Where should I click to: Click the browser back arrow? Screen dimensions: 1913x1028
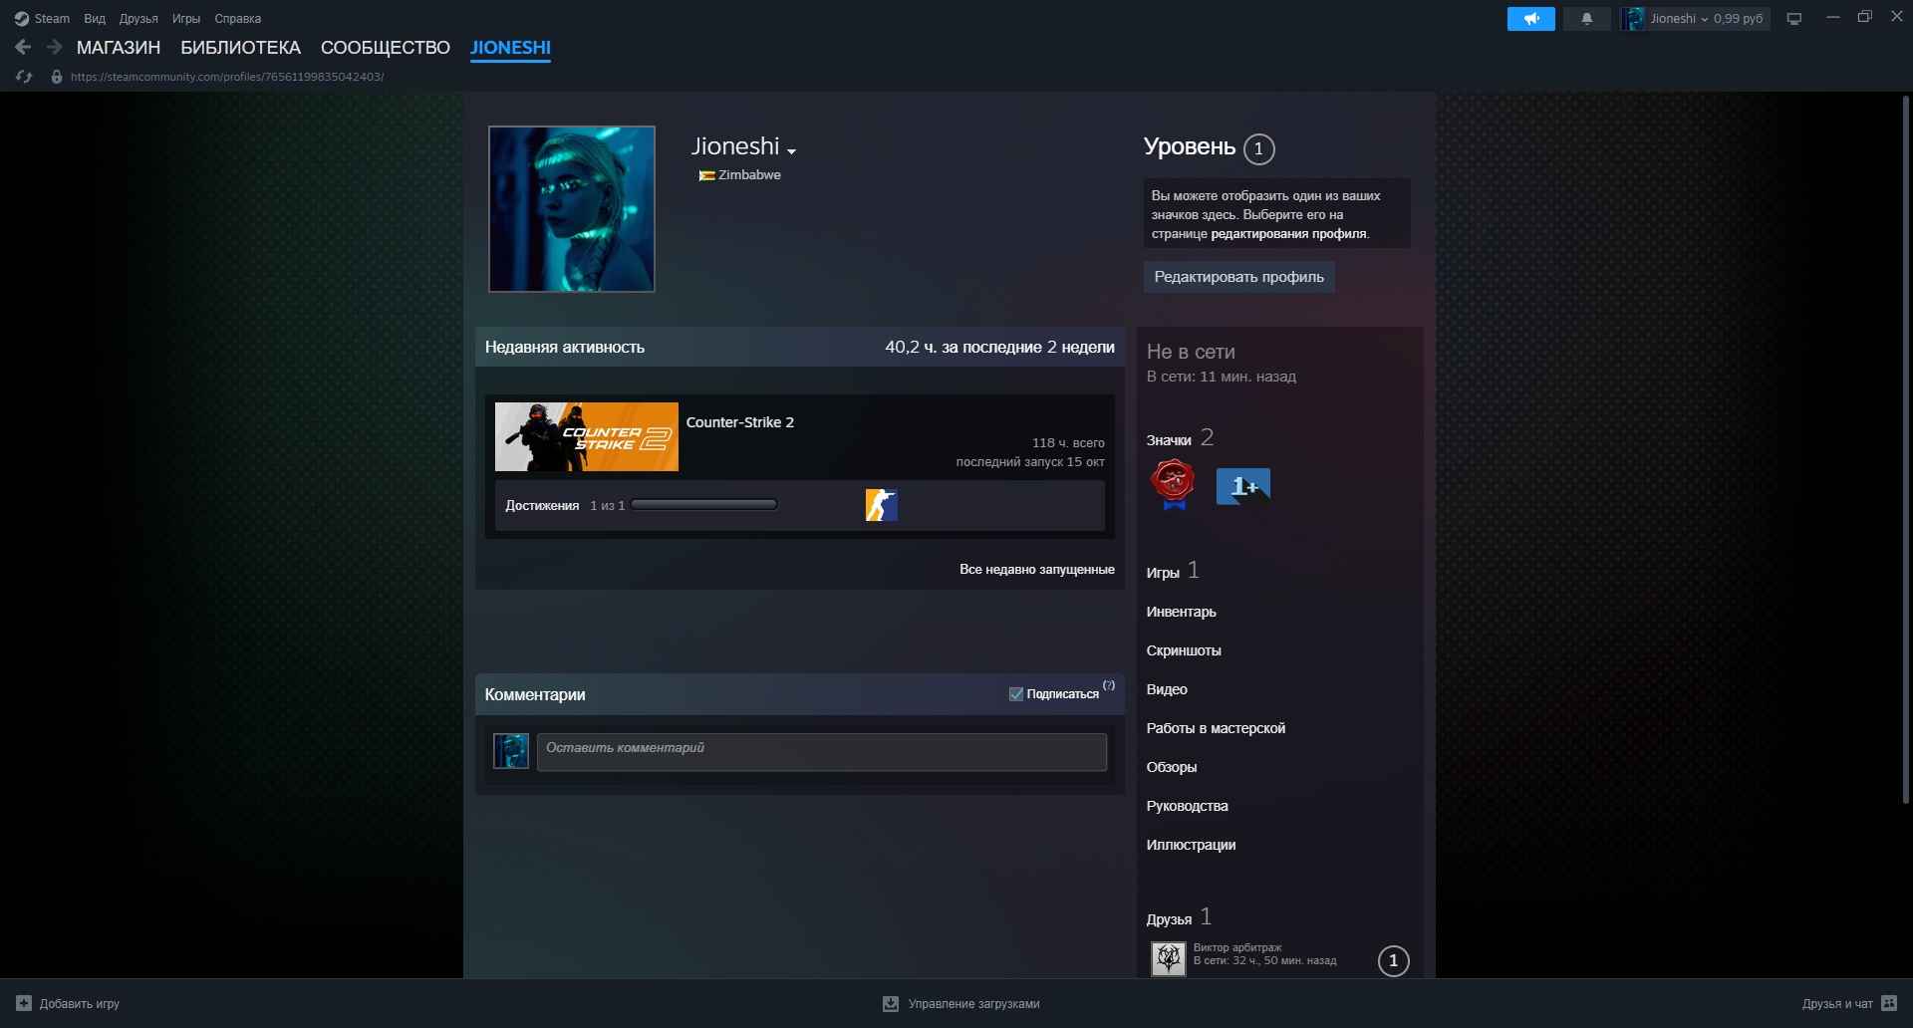tap(24, 47)
